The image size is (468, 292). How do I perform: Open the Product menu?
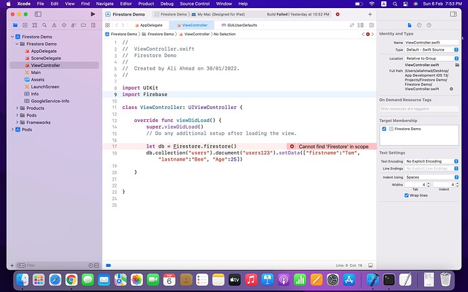tap(146, 4)
